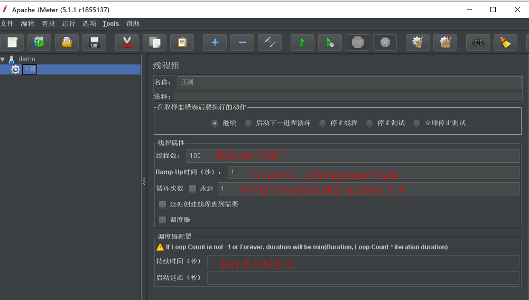529x300 pixels.
Task: Click the Loop Count warning text
Action: 307,247
